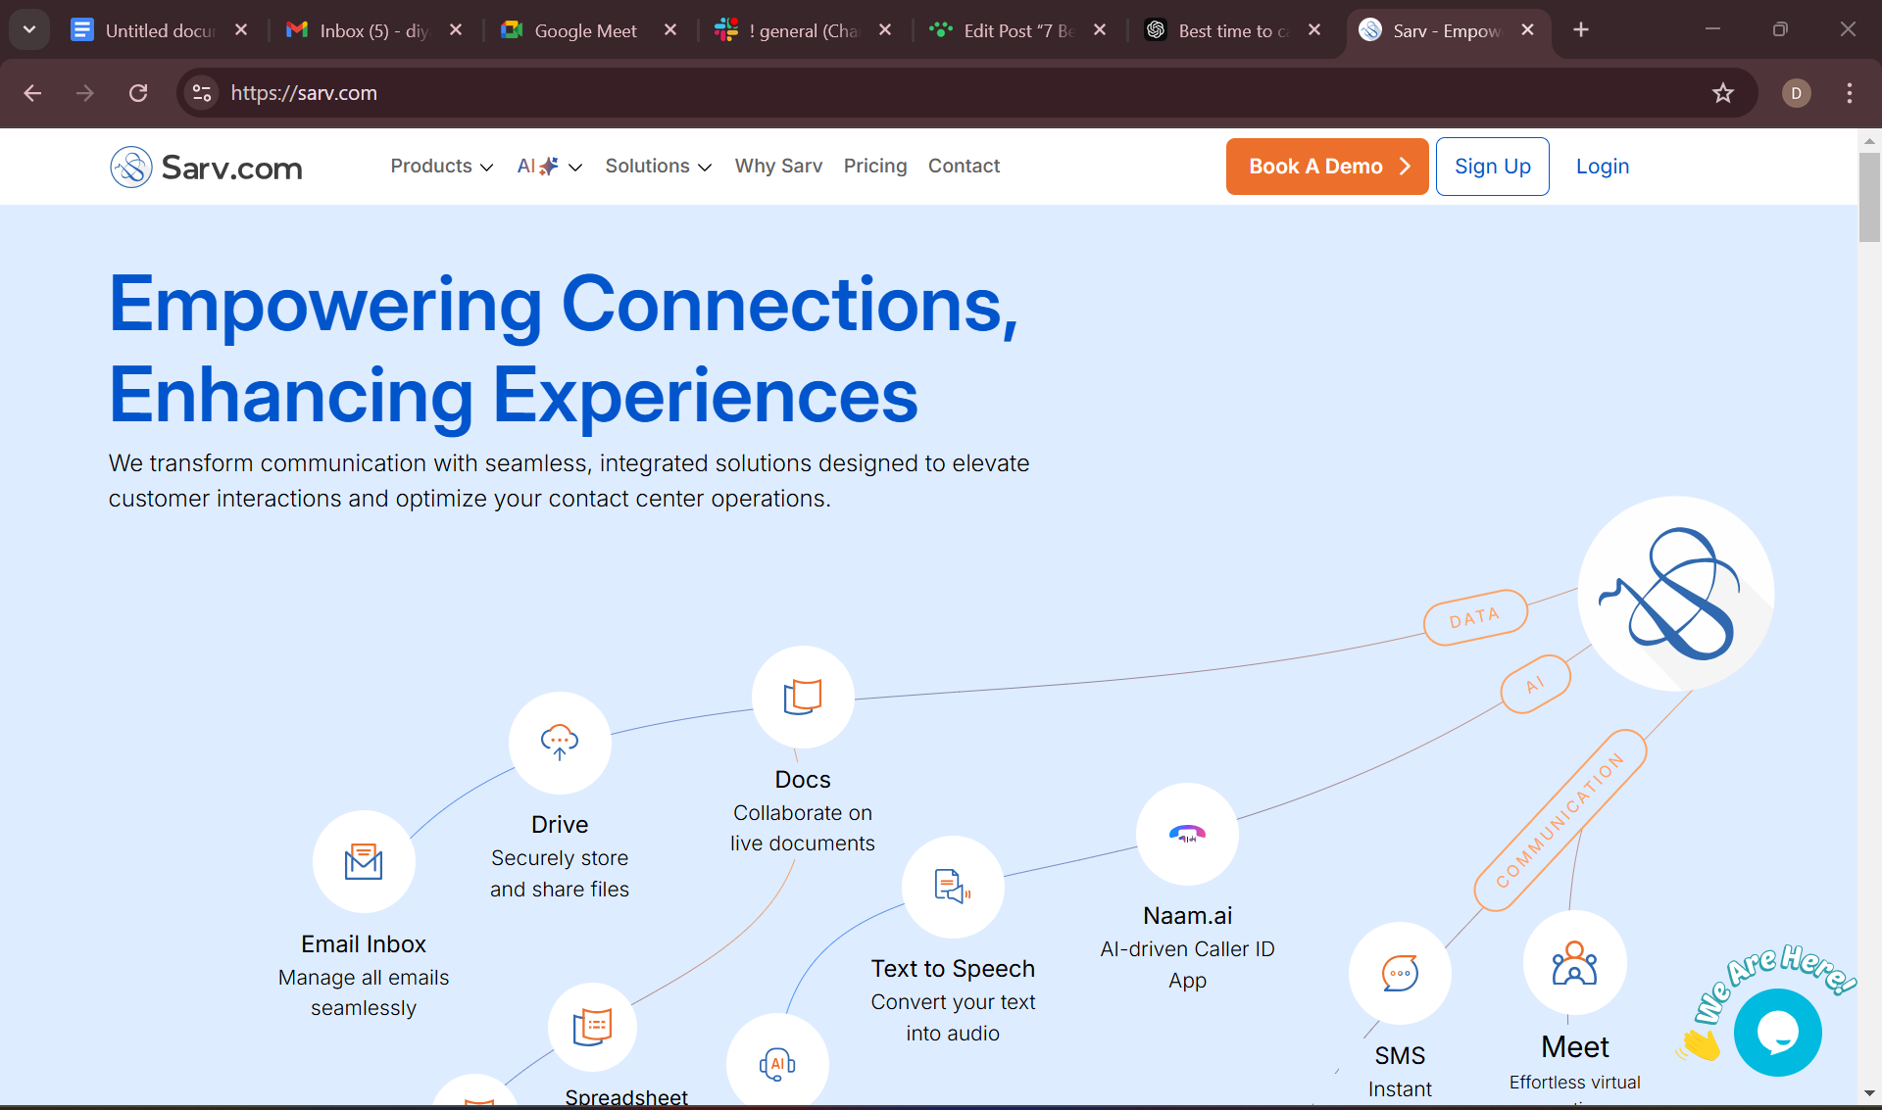1882x1110 pixels.
Task: Open the live chat widget bubble
Action: [1778, 1032]
